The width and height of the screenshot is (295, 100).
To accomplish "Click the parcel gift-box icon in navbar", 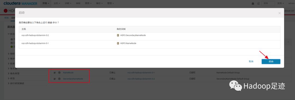I will (x=253, y=3).
